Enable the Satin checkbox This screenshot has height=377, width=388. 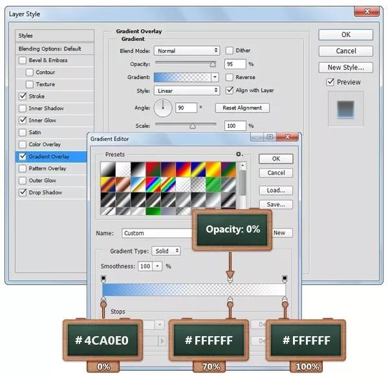[23, 132]
